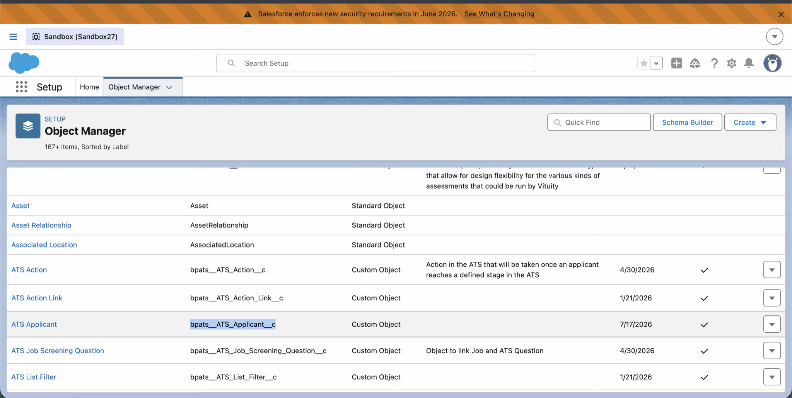Open the notifications bell
This screenshot has width=792, height=398.
pos(749,63)
